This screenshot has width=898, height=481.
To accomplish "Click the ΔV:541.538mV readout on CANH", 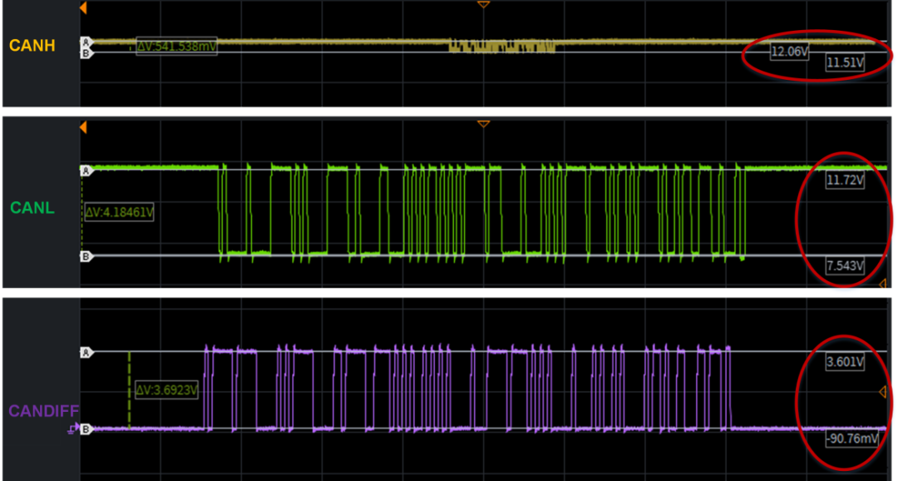I will tap(176, 47).
